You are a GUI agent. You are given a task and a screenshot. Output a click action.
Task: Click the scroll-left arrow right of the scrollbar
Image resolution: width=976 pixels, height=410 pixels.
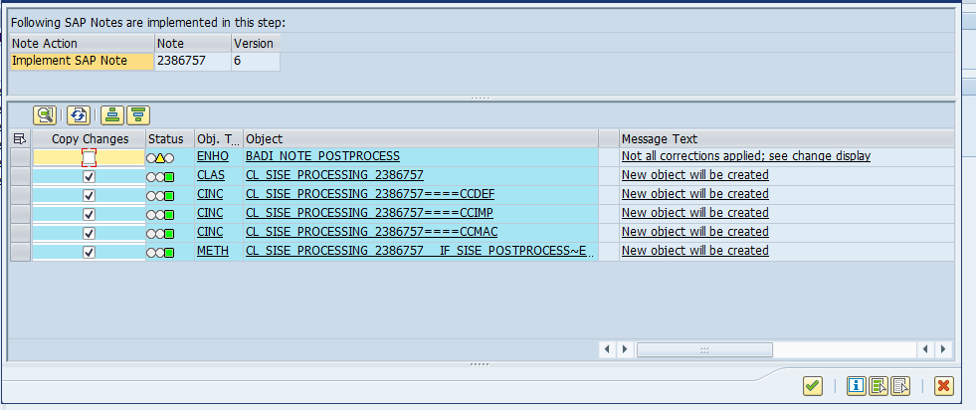click(x=927, y=349)
